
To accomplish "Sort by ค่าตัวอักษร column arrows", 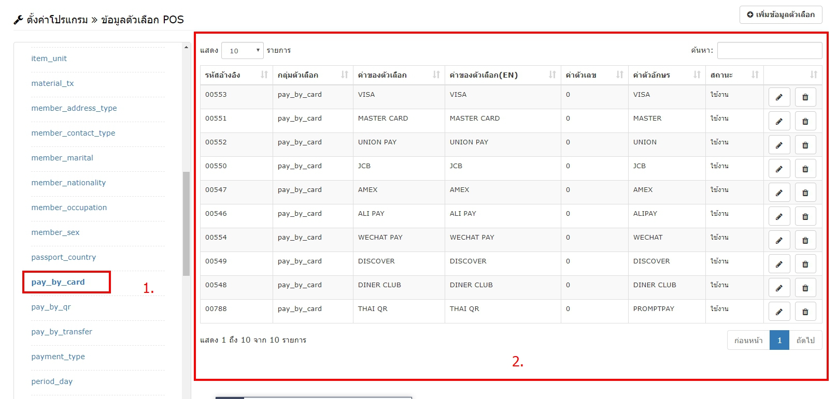I will click(x=697, y=75).
